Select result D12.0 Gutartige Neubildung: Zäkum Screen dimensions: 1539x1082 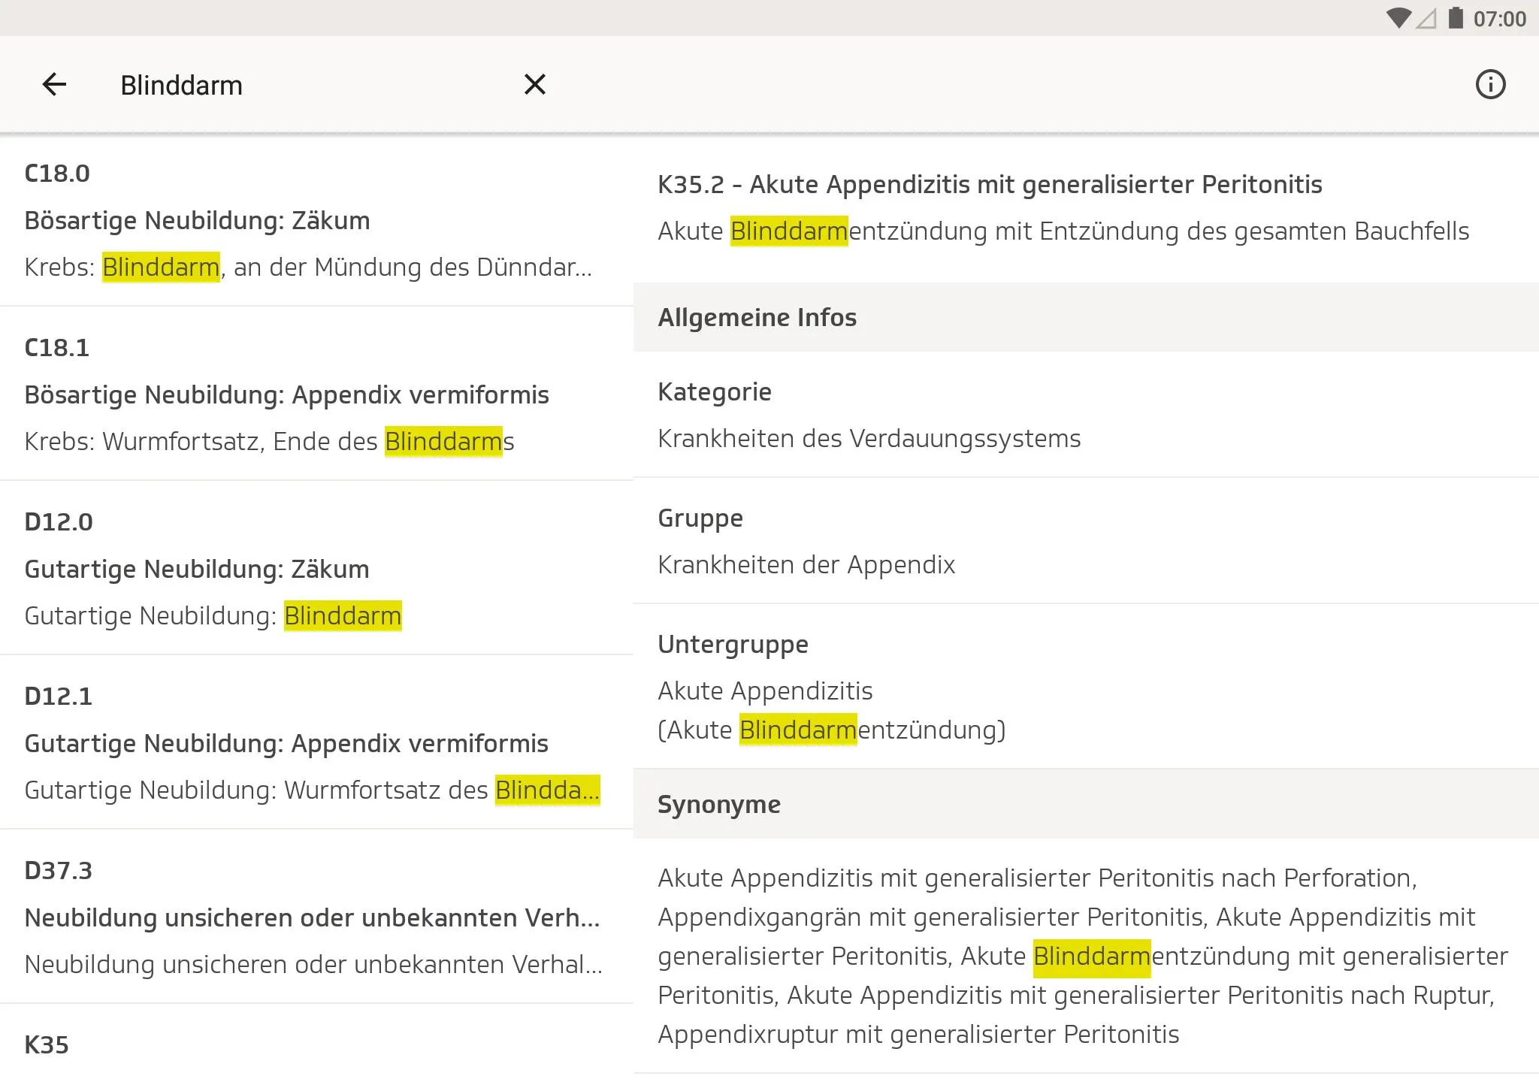[x=316, y=568]
